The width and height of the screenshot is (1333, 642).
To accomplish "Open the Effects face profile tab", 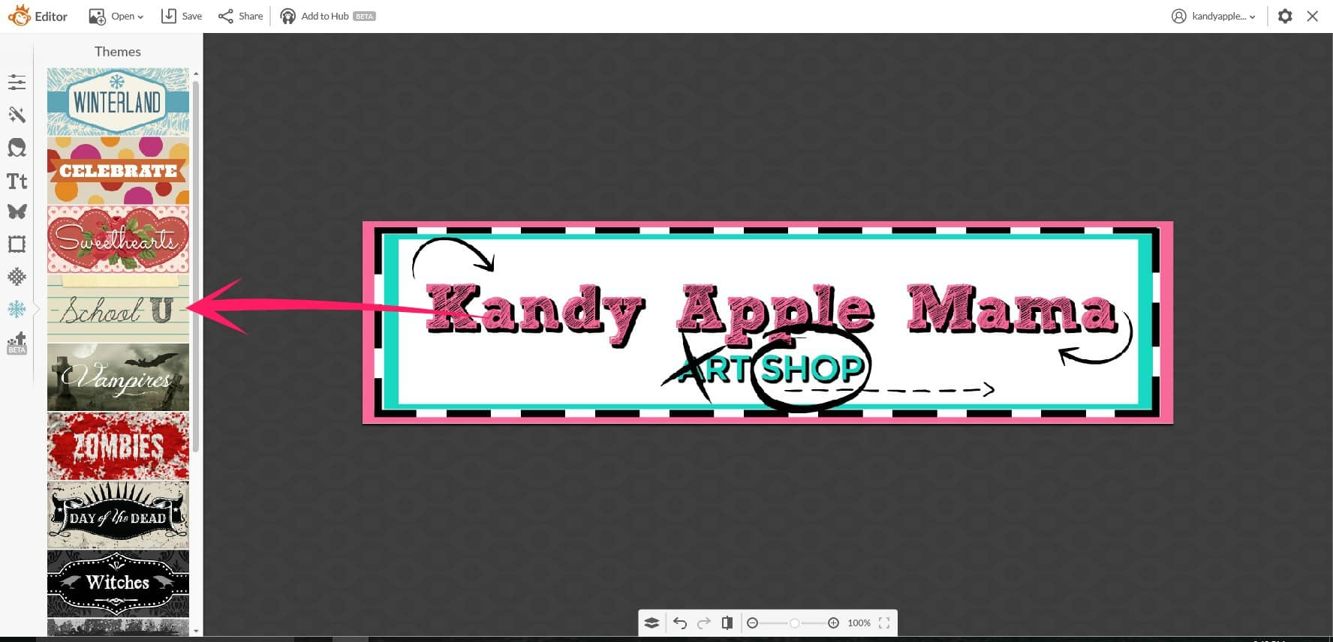I will click(17, 147).
